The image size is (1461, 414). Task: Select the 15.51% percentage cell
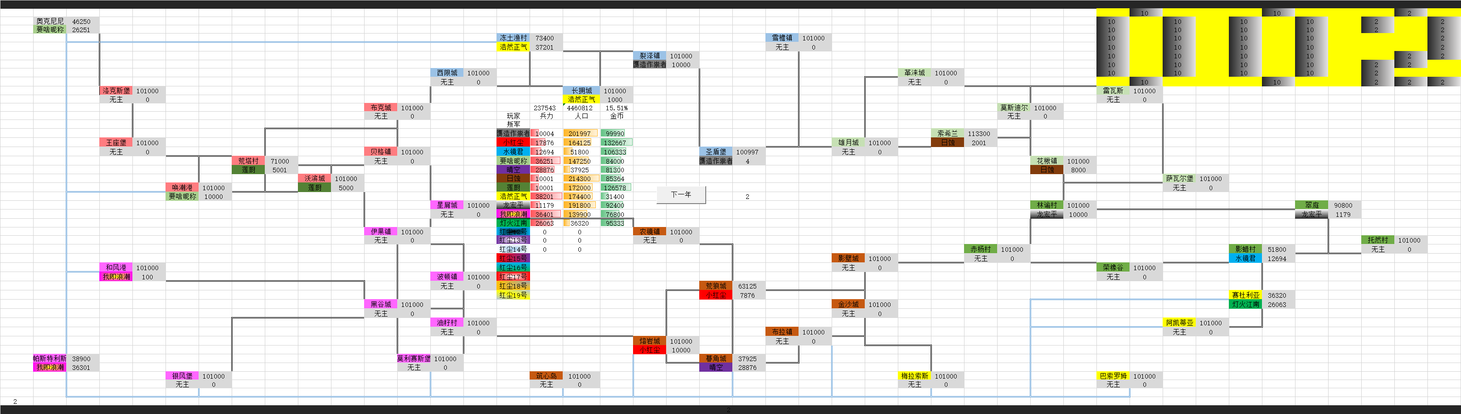pyautogui.click(x=616, y=108)
